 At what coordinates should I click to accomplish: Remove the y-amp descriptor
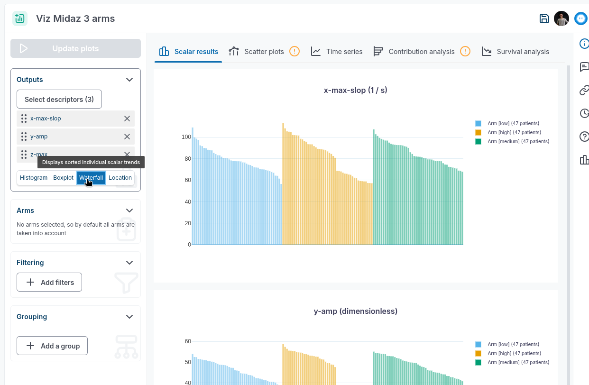pos(127,137)
